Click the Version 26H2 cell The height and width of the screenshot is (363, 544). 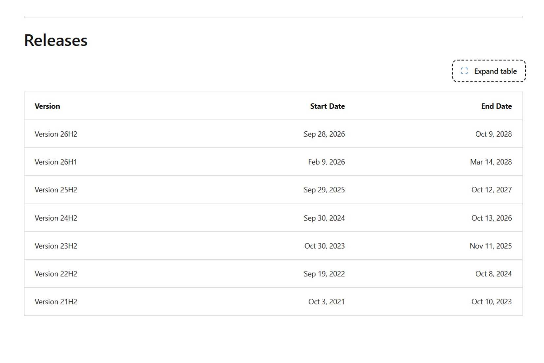pos(56,134)
